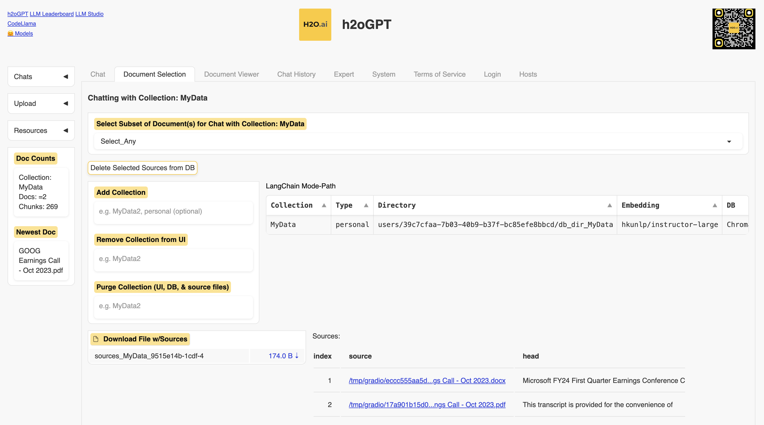Open the Terms of Service tab
764x425 pixels.
[439, 74]
